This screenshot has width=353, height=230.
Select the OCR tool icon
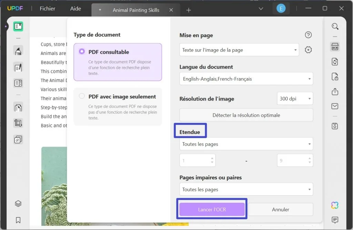click(335, 46)
